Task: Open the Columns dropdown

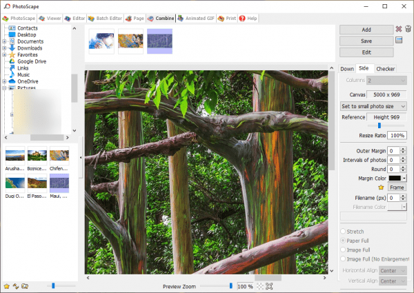Action: [386, 81]
